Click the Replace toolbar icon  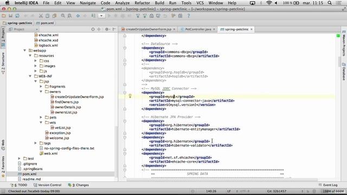click(x=70, y=16)
